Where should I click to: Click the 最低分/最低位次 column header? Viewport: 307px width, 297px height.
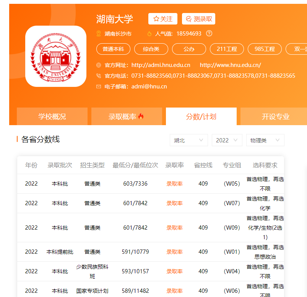pos(135,165)
